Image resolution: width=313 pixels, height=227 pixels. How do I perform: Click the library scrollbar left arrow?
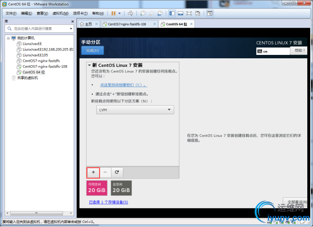[7, 213]
